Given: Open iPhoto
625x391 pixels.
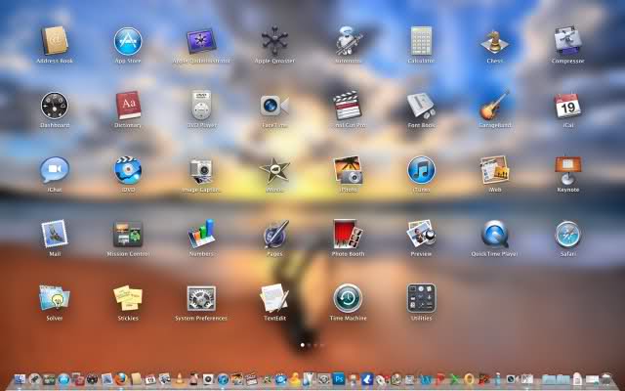Looking at the screenshot, I should pos(348,170).
